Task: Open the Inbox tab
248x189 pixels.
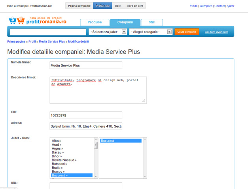Action: point(118,6)
